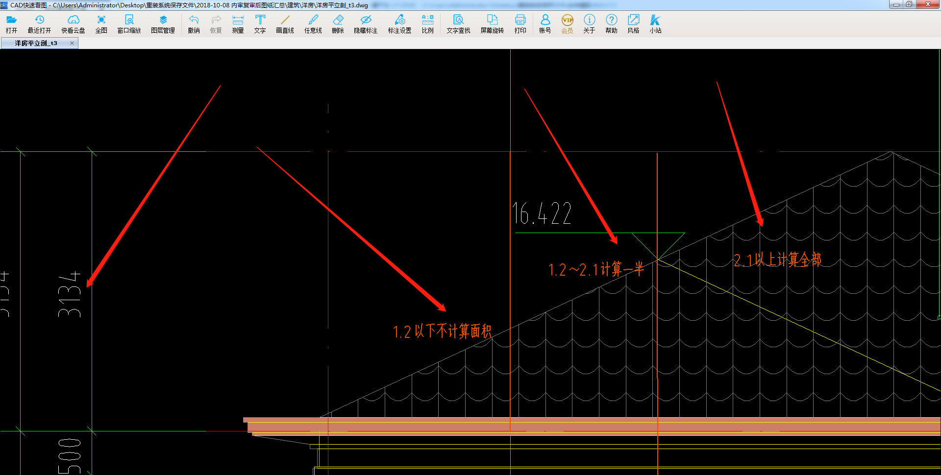Open the 小站 site icon
The image size is (941, 475).
655,24
